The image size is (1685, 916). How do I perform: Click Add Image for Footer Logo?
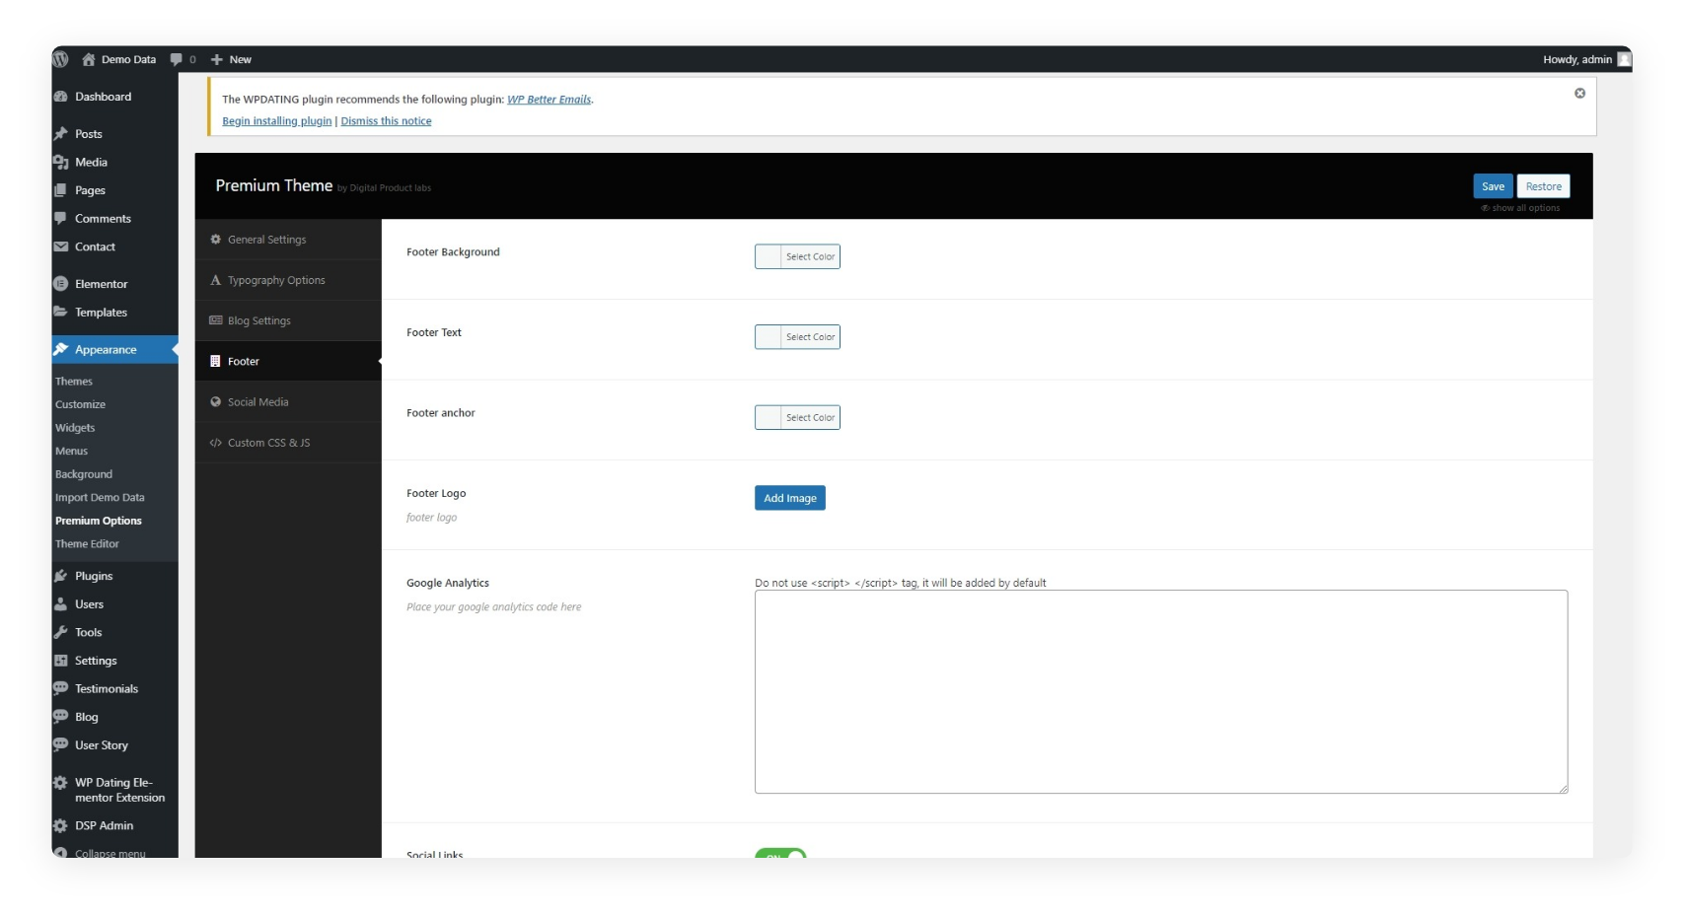[790, 498]
